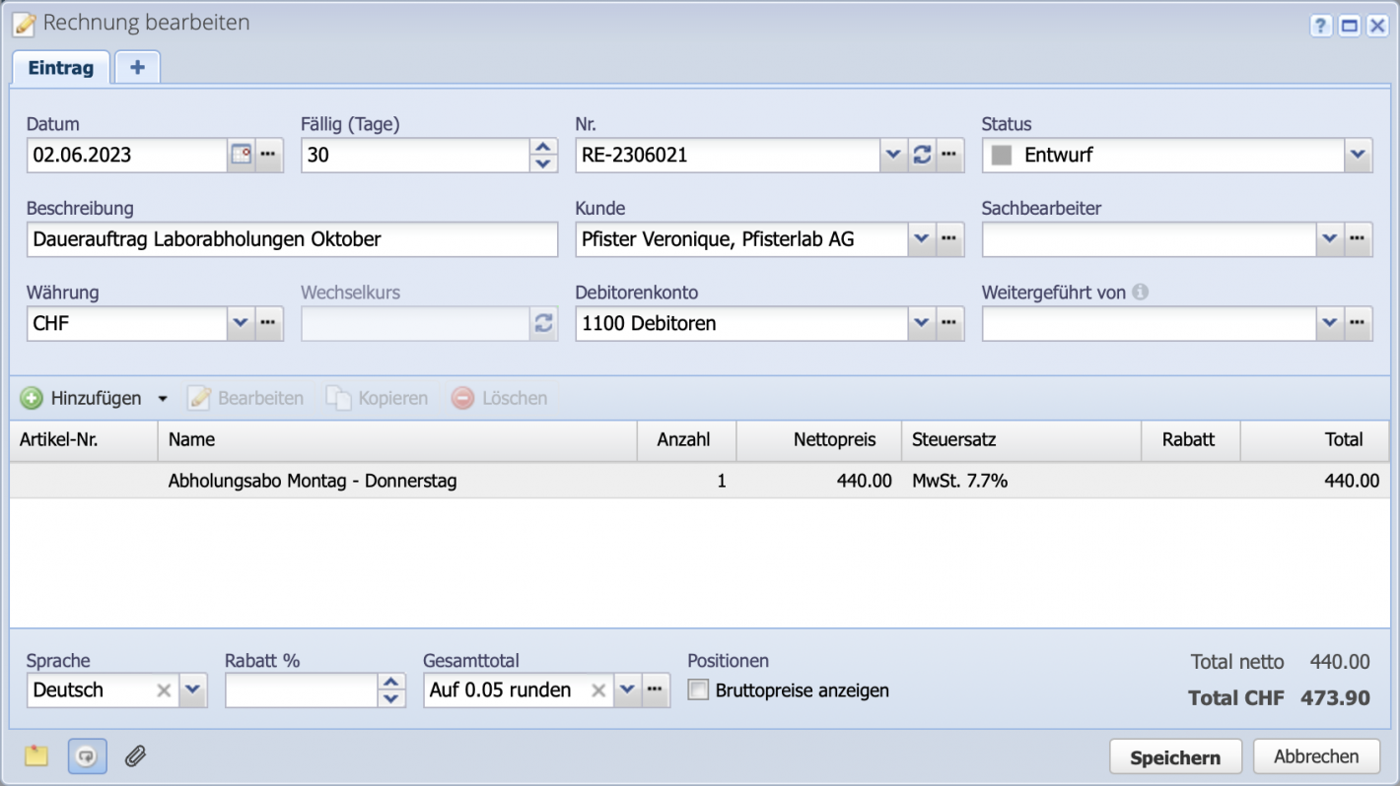The height and width of the screenshot is (786, 1400).
Task: Save the invoice with Speichern
Action: [1175, 755]
